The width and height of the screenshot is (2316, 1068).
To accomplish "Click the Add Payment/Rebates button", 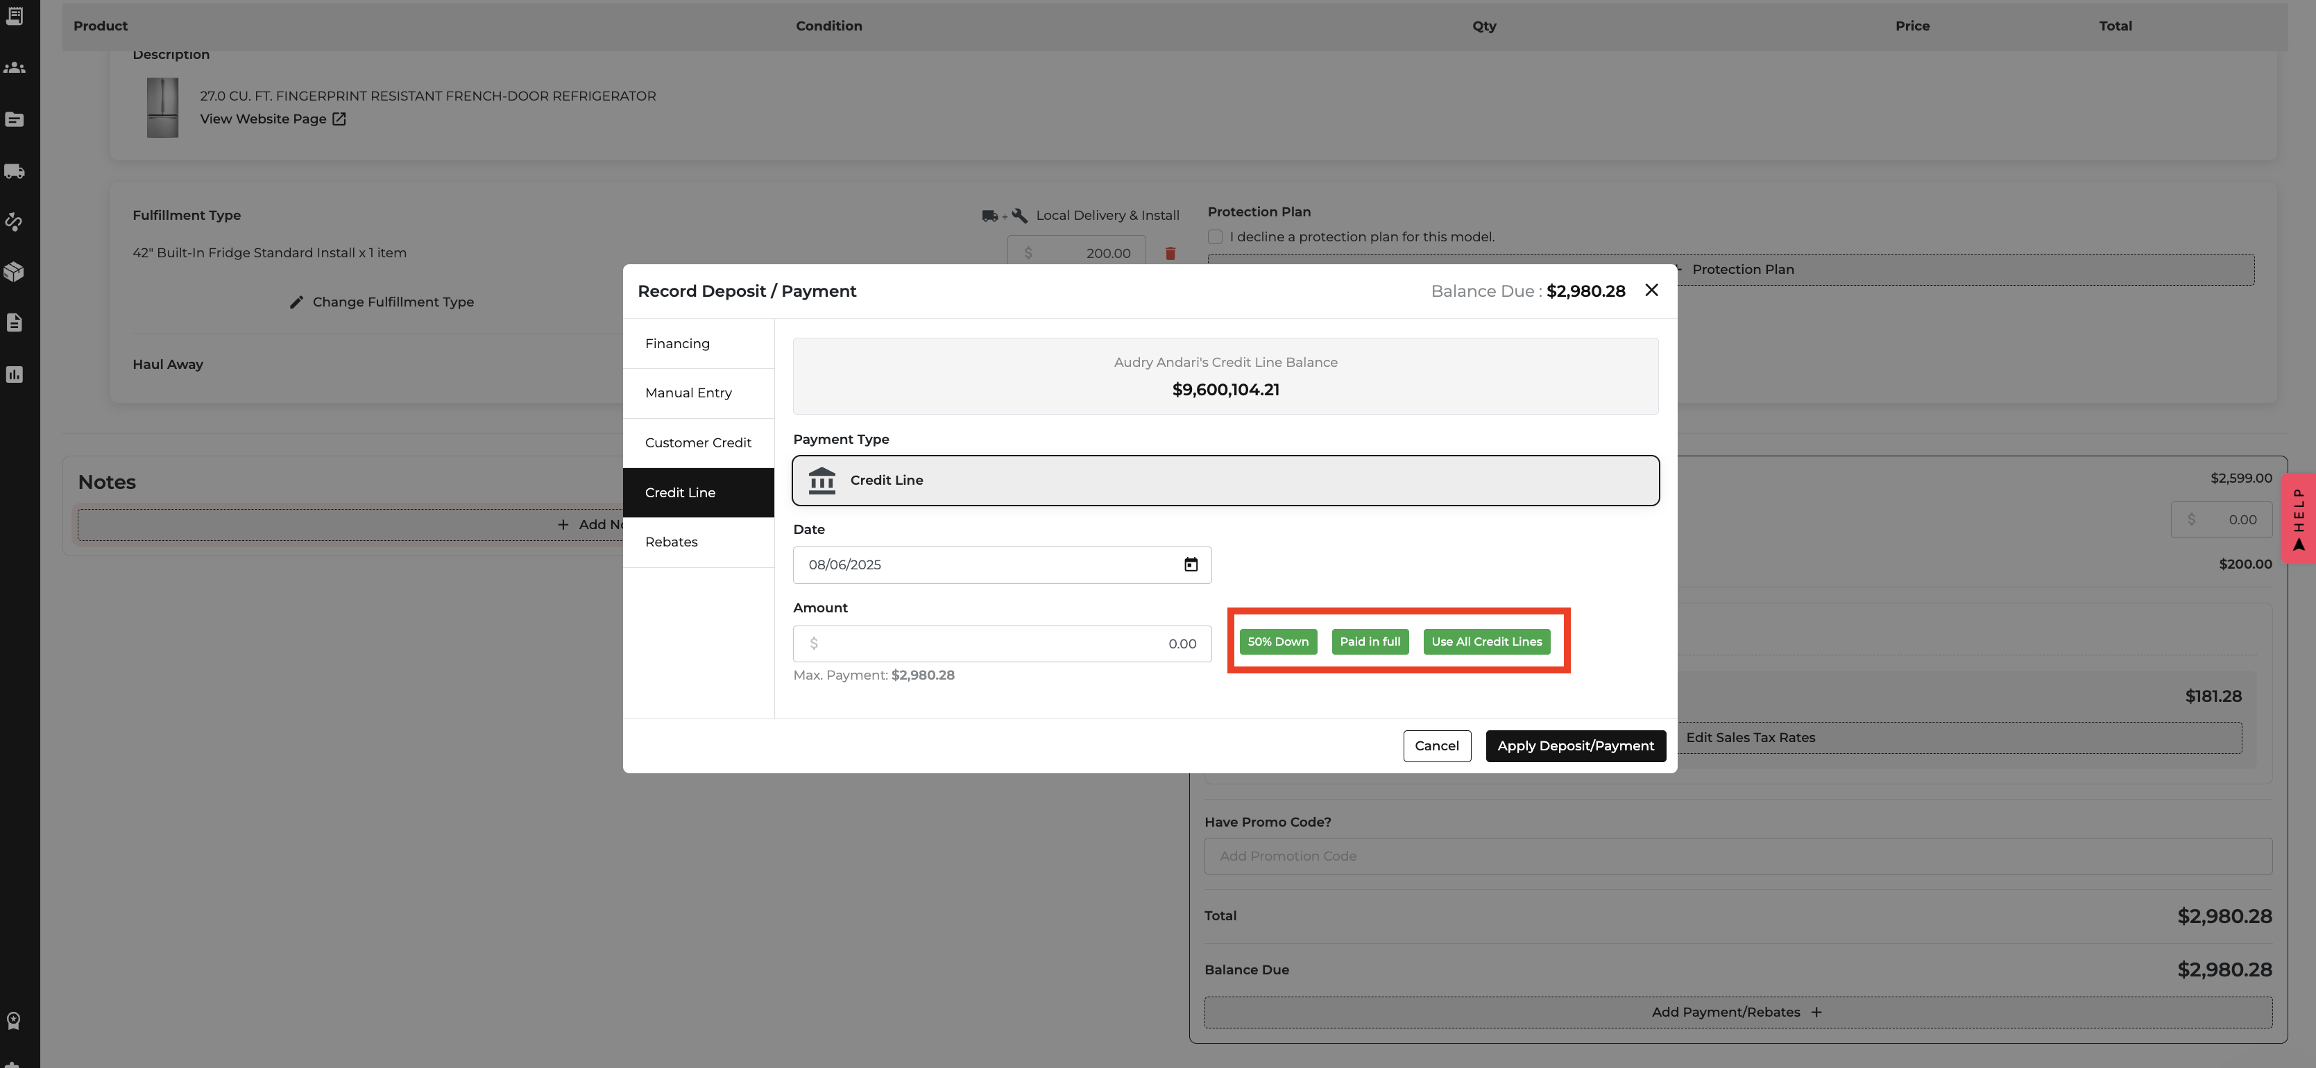I will (1738, 1013).
